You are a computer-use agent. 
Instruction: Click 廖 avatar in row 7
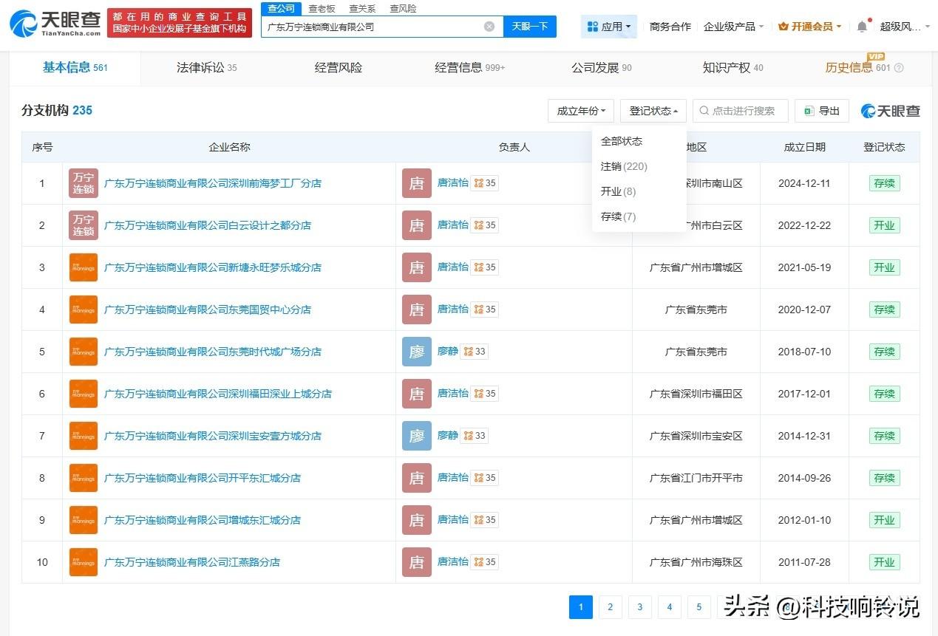(x=417, y=436)
